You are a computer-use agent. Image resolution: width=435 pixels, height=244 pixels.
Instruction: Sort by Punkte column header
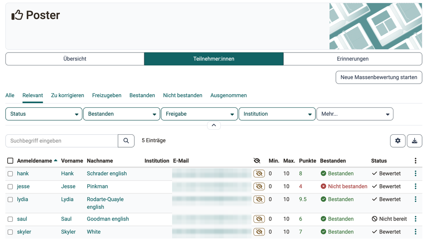pos(308,161)
